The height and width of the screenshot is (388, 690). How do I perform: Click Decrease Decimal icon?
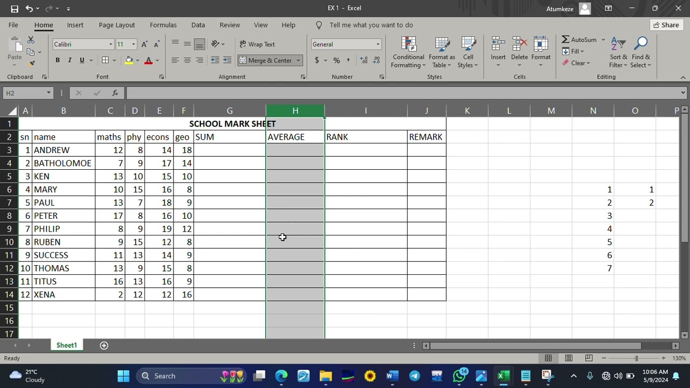point(376,60)
